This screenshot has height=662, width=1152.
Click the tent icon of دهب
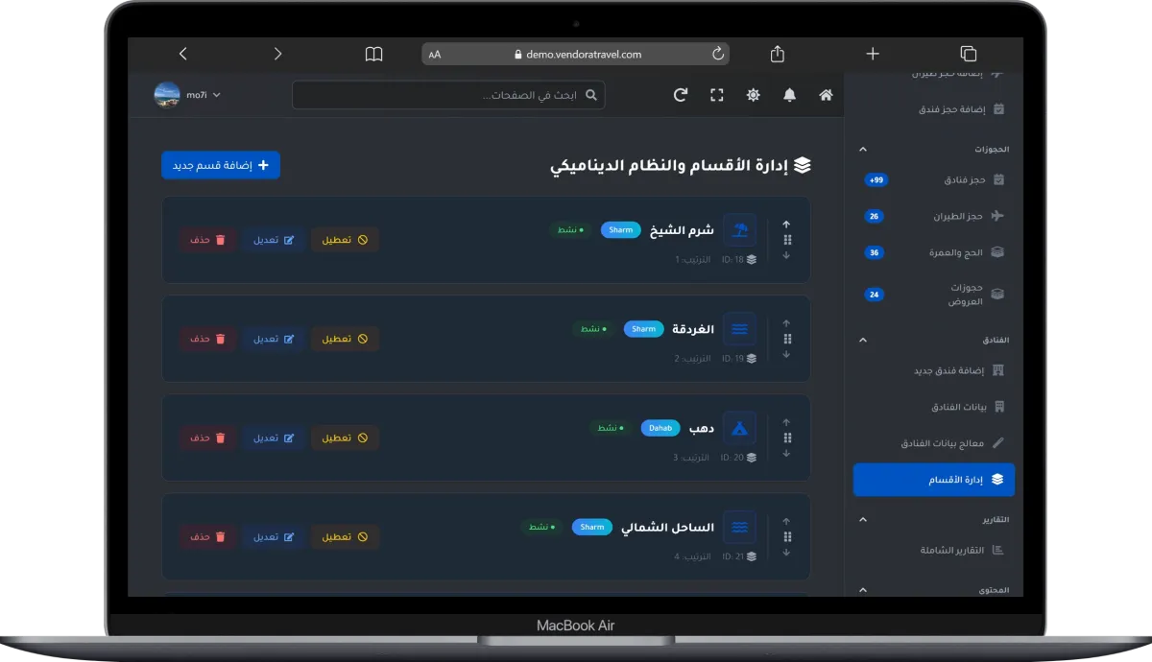click(x=740, y=428)
